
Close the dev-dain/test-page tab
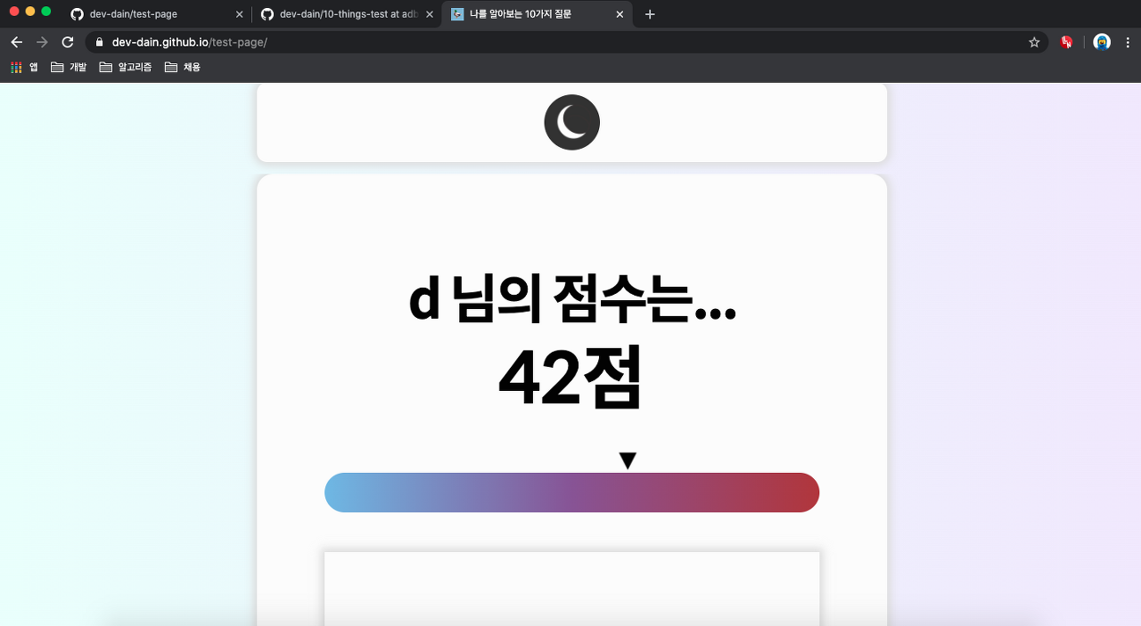[239, 14]
